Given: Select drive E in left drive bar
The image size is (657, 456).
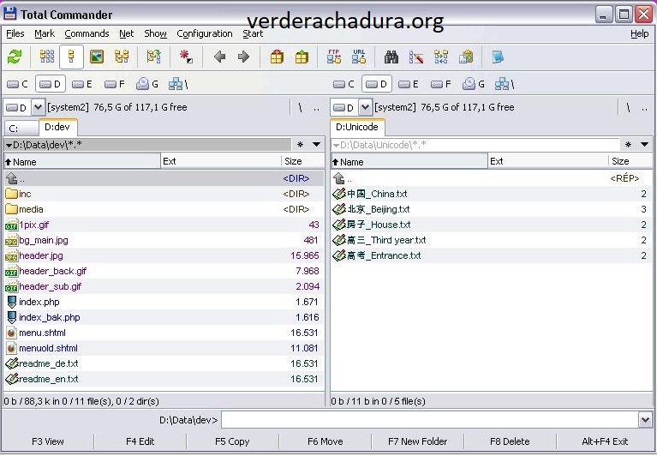Looking at the screenshot, I should coord(82,84).
